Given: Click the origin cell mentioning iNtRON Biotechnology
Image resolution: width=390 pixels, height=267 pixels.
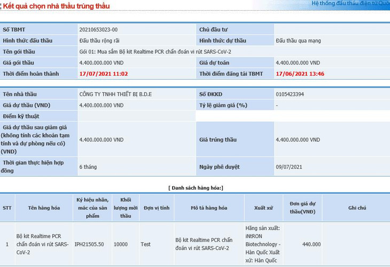Looking at the screenshot, I should click(x=263, y=245).
